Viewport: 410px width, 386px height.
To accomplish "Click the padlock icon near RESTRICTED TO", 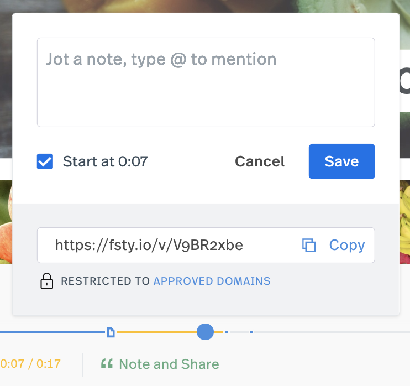I will coord(47,281).
